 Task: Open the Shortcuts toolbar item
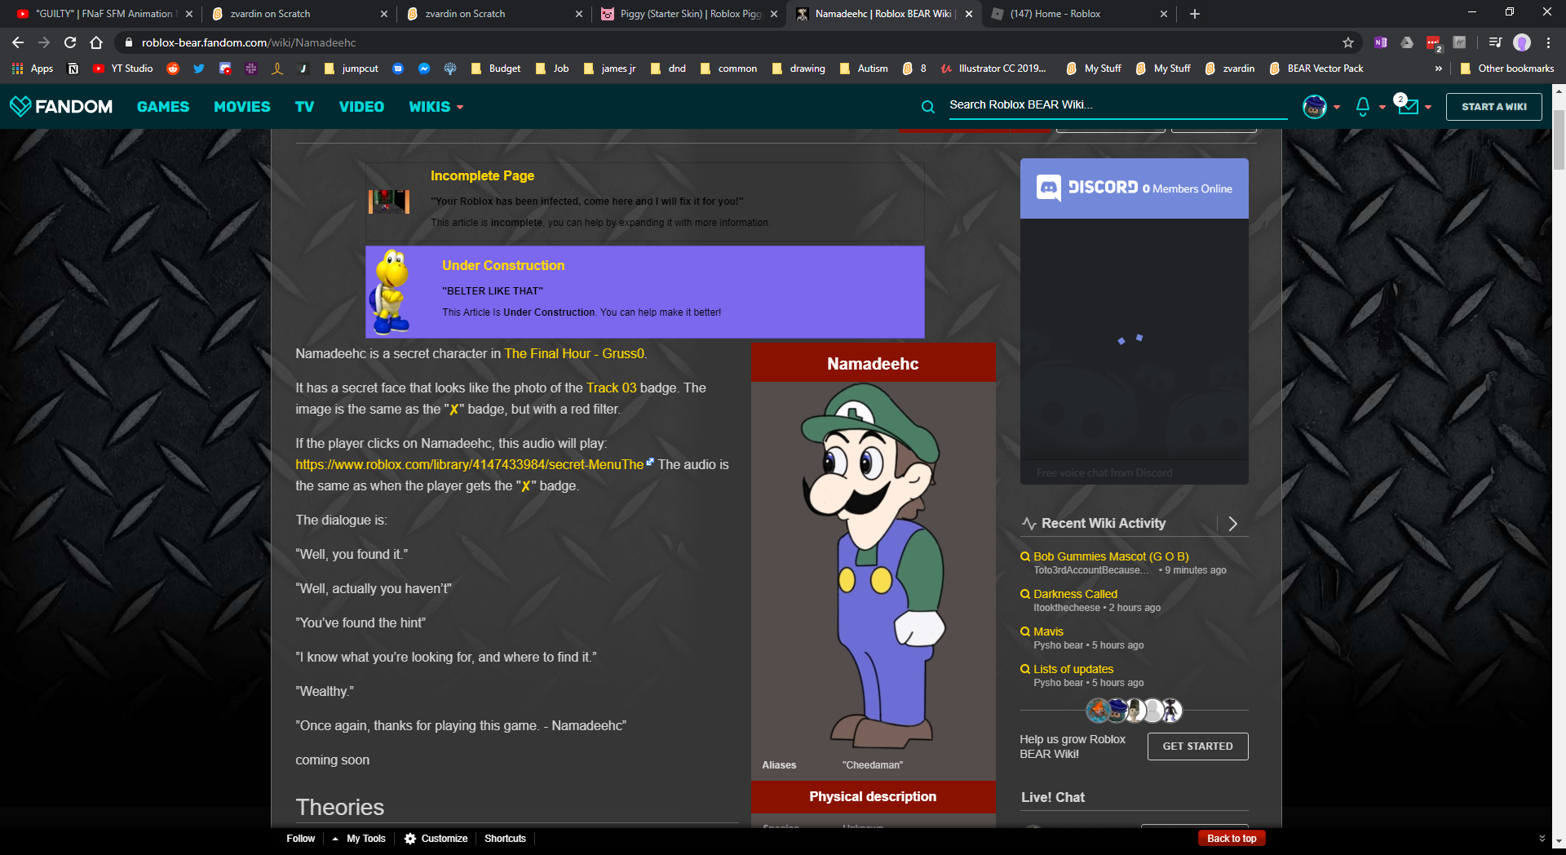pos(505,839)
